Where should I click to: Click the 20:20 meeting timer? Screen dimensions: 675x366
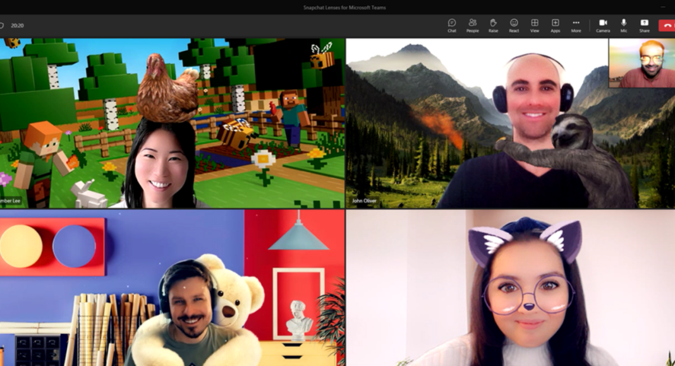(x=17, y=25)
